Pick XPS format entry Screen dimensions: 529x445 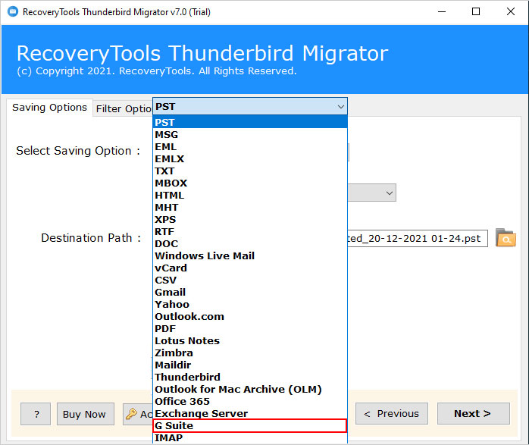pyautogui.click(x=250, y=220)
